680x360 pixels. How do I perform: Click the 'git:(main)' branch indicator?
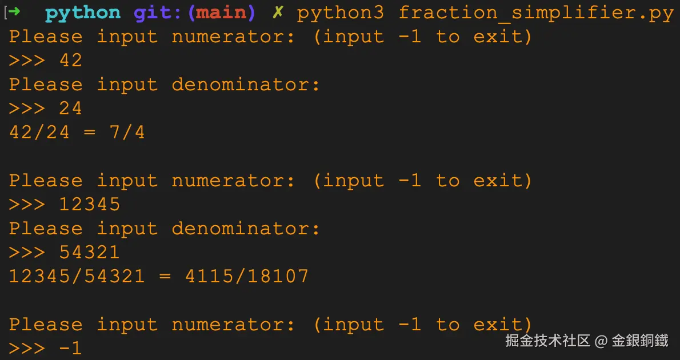tap(195, 14)
